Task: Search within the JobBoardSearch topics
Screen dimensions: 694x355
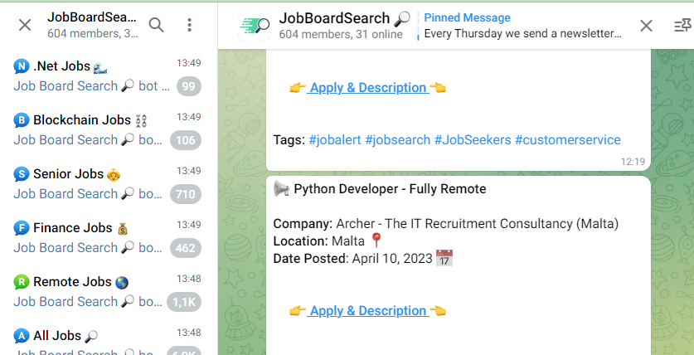Action: coord(156,25)
